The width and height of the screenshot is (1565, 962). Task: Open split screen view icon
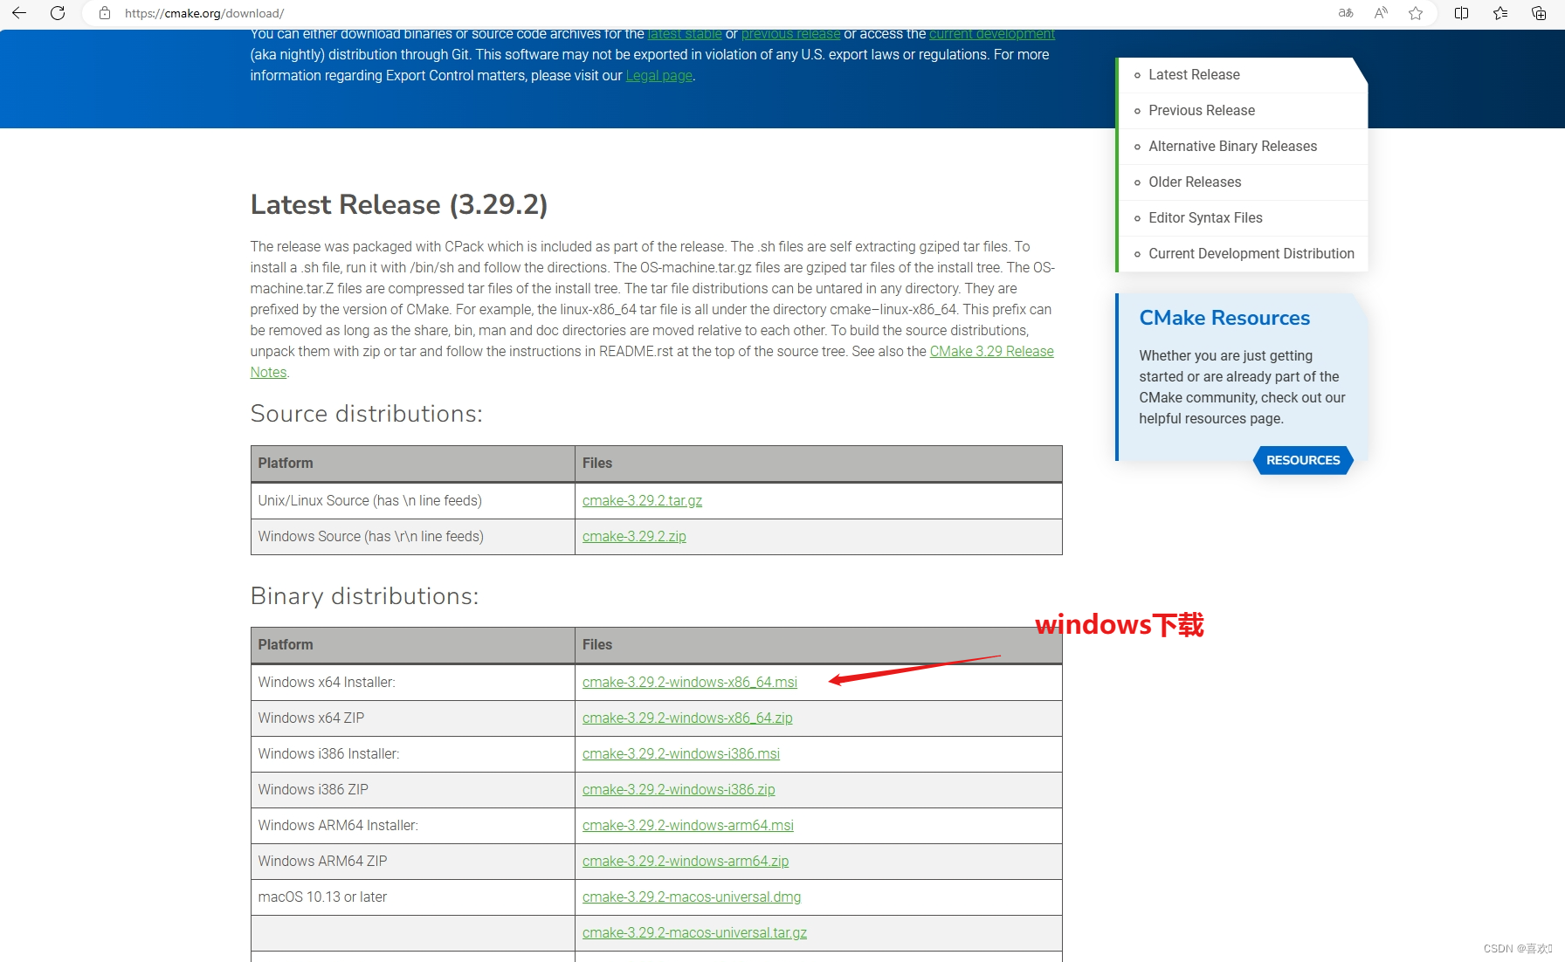(x=1461, y=13)
